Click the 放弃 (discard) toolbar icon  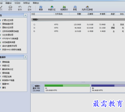point(10,8)
